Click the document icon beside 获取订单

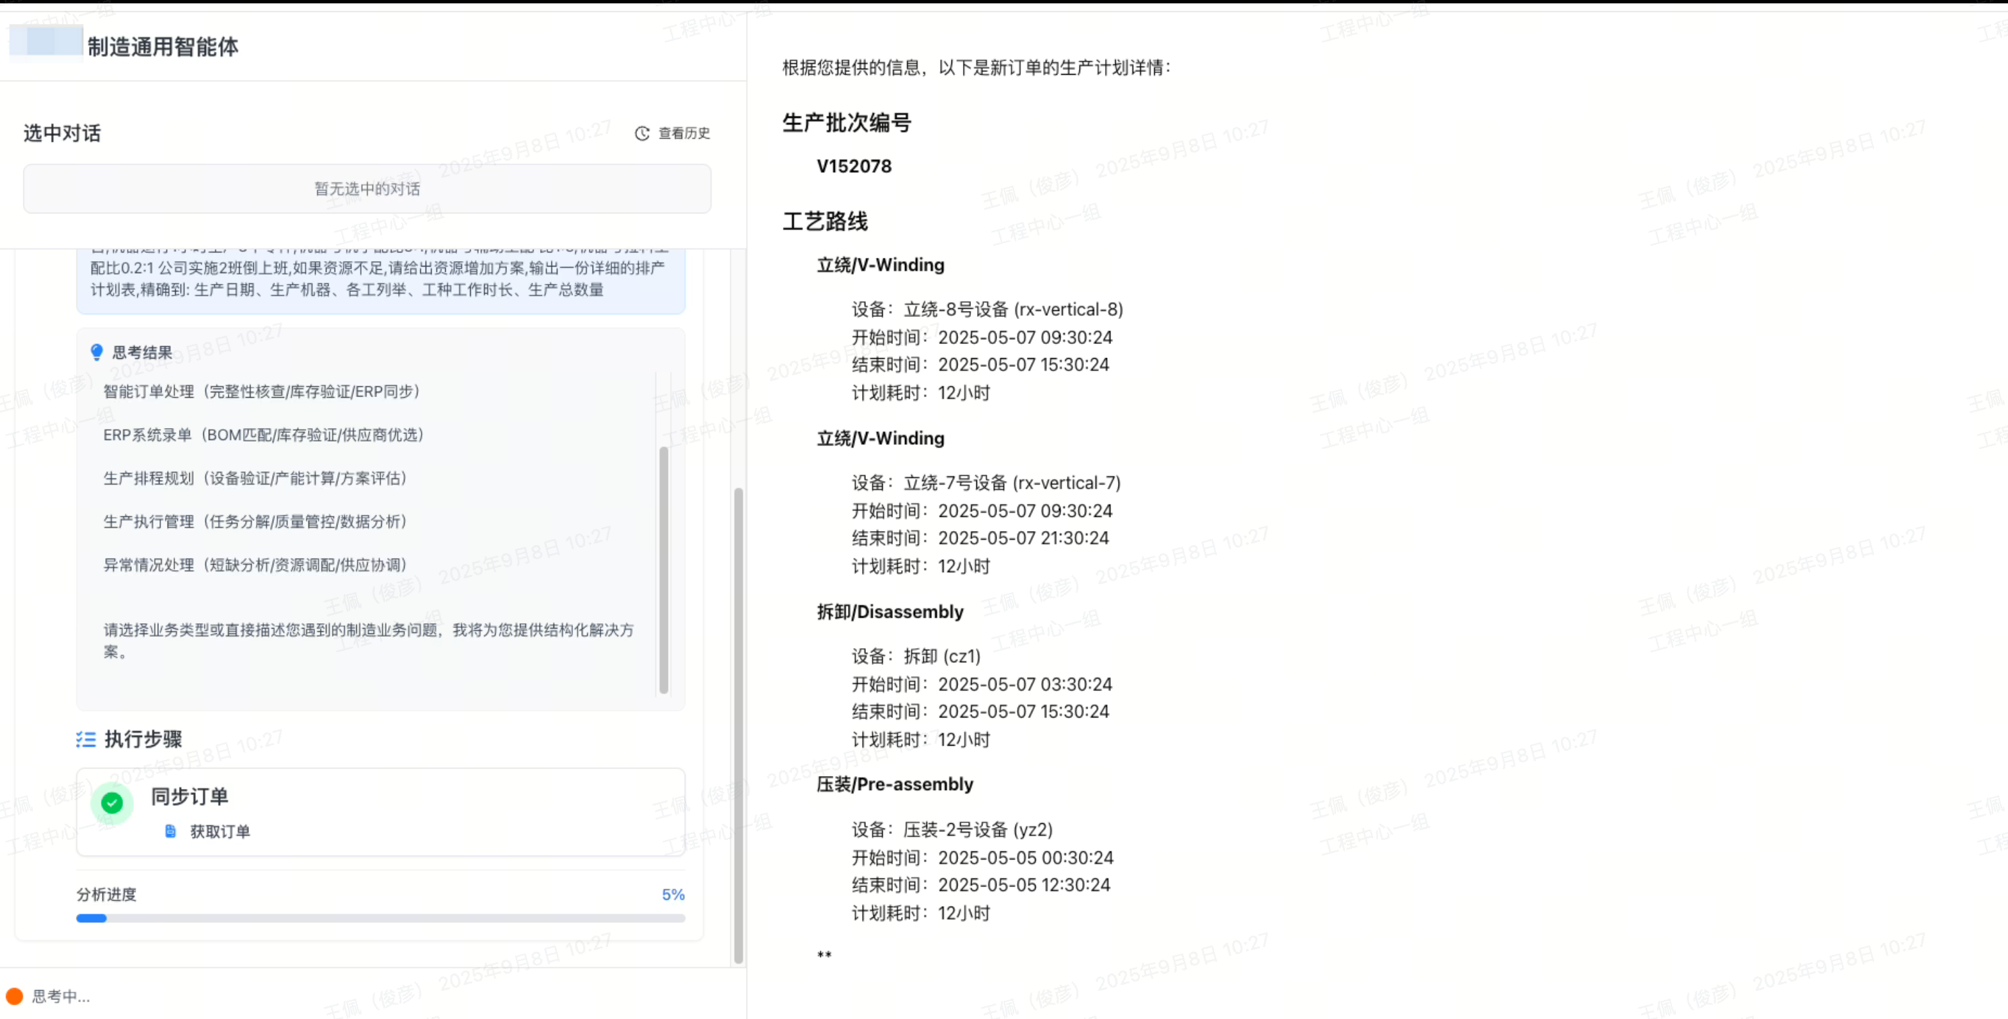(171, 831)
